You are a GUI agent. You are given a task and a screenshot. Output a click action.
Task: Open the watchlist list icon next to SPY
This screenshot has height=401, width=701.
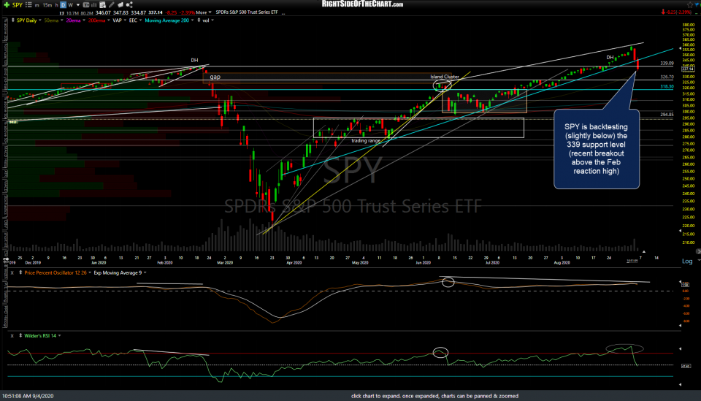point(28,5)
